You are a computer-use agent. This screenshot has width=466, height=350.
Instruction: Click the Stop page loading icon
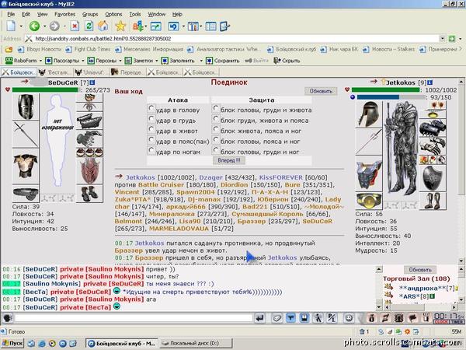(x=75, y=26)
